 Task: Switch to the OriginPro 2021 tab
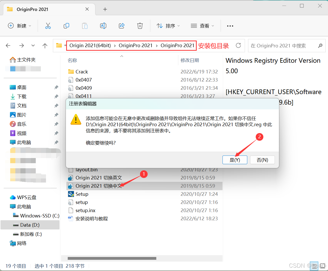[x=33, y=9]
